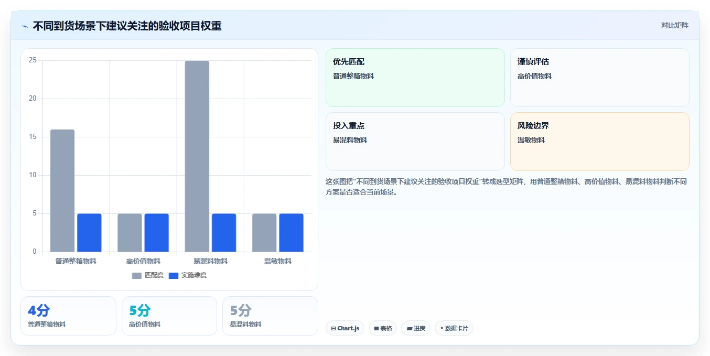Viewport: 710px width, 356px height.
Task: Click the 普通整箱物料 caption under the 4分 score
Action: point(47,325)
